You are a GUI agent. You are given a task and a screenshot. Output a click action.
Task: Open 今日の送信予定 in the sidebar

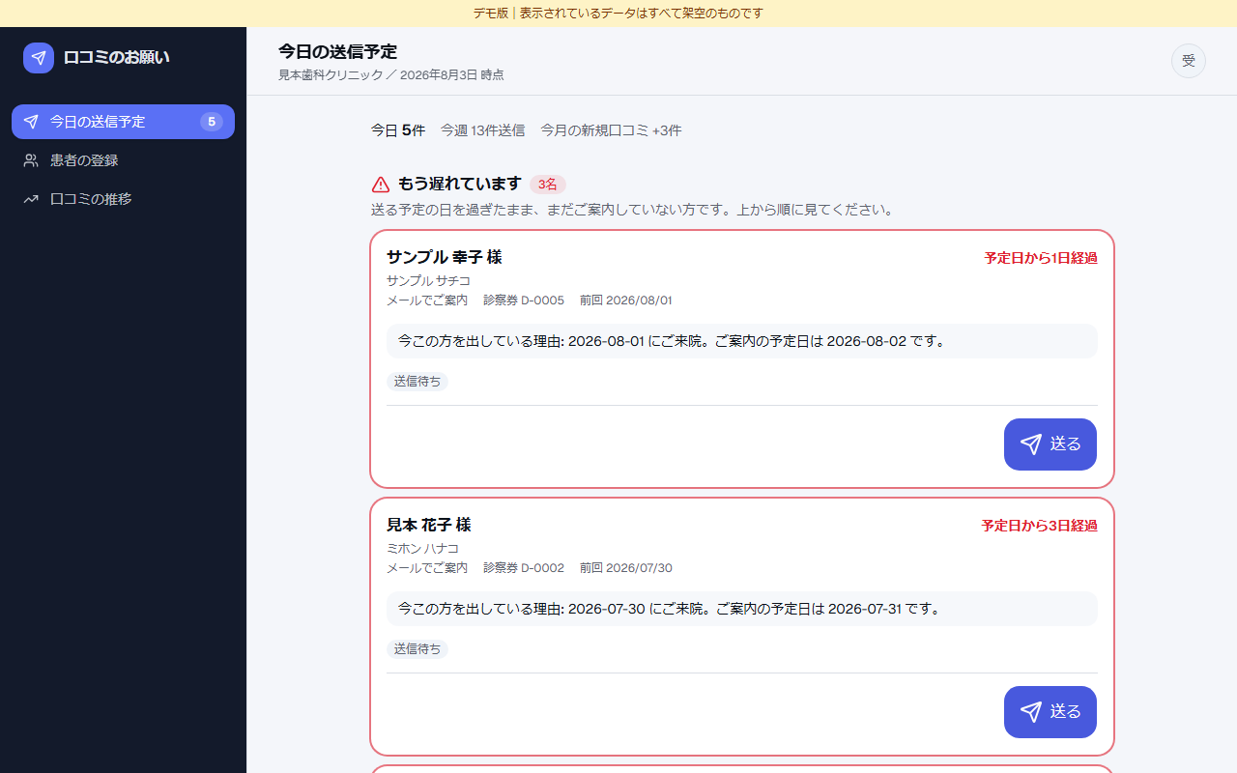pos(123,122)
